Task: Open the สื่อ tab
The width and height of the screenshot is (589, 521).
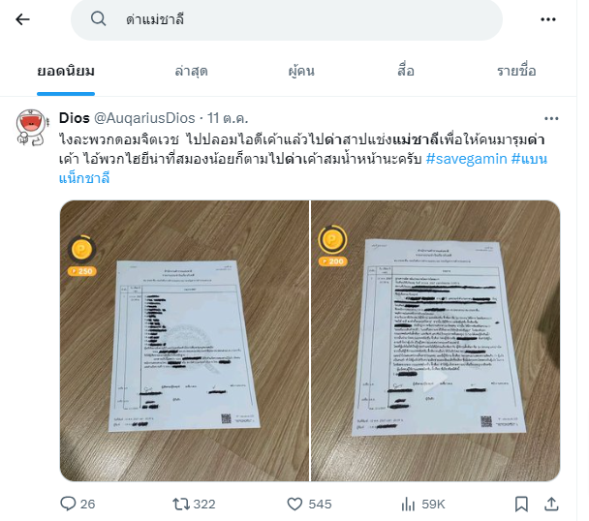Action: pos(406,71)
